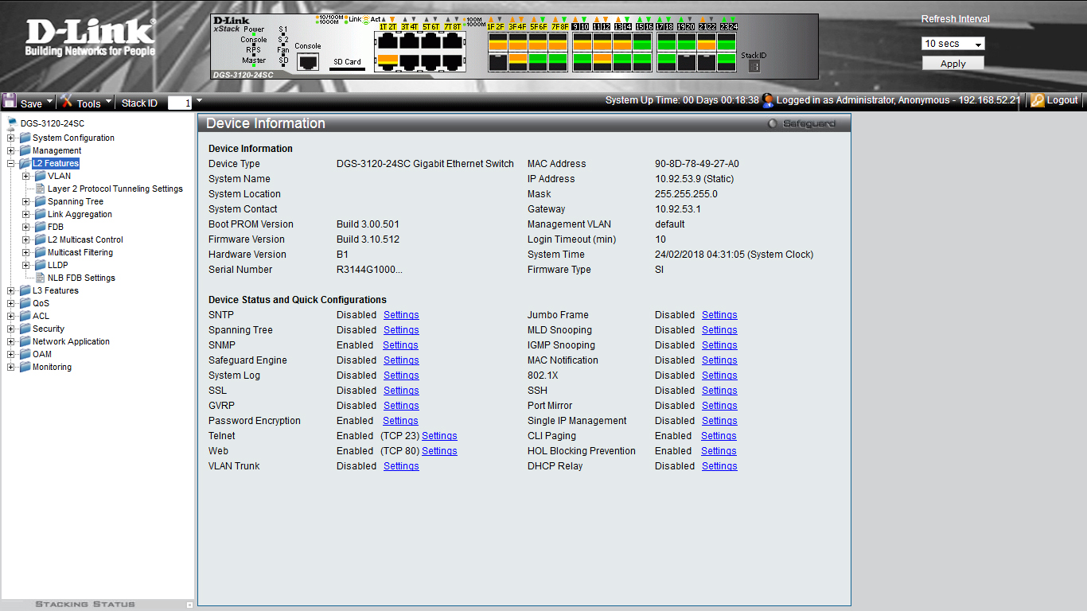
Task: Click the NLB FDB Settings page icon
Action: click(x=40, y=278)
